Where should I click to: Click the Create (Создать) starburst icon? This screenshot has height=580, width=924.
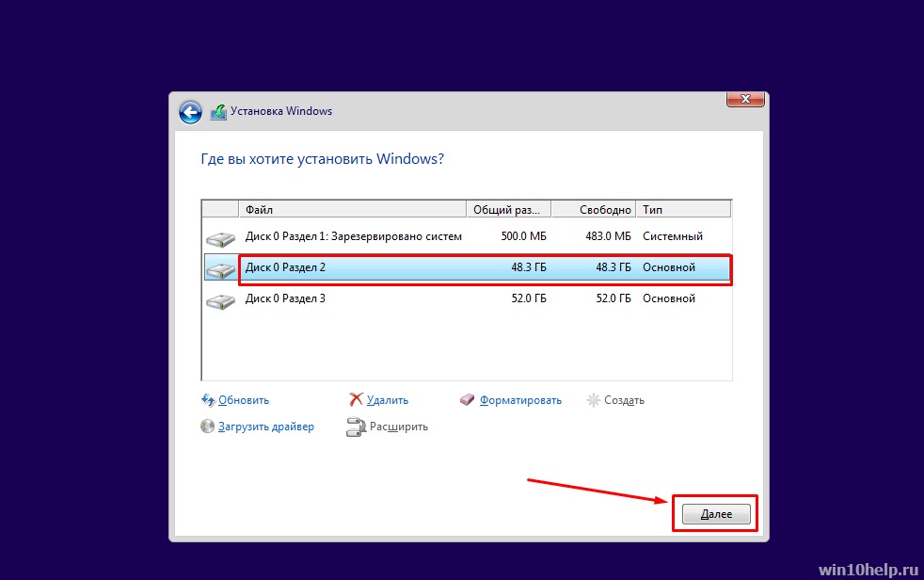point(593,400)
